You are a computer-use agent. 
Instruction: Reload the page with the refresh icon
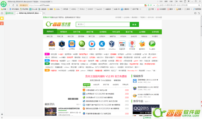(13, 5)
